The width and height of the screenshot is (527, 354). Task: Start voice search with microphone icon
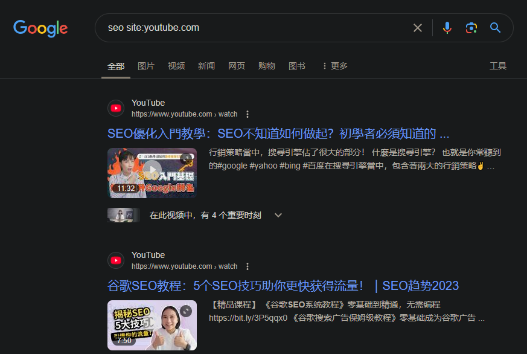(x=447, y=28)
